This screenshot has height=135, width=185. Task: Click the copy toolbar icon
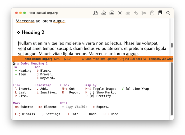pos(152,13)
